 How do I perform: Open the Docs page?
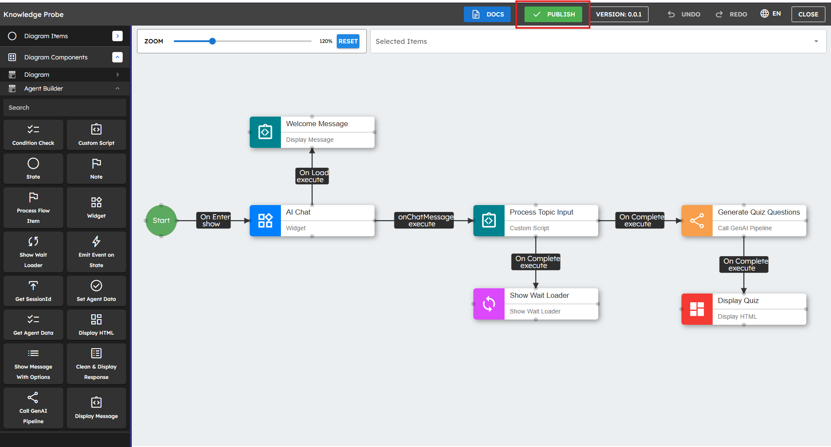pyautogui.click(x=487, y=14)
